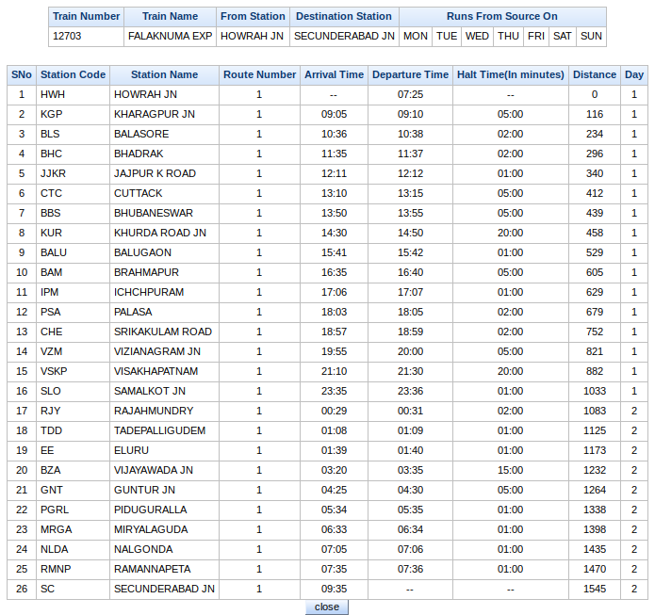Click the close button below the table
Viewport: 655px width, 615px height.
pos(327,607)
